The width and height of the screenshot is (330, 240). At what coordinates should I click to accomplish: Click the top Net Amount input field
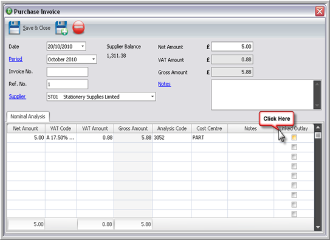pos(232,47)
